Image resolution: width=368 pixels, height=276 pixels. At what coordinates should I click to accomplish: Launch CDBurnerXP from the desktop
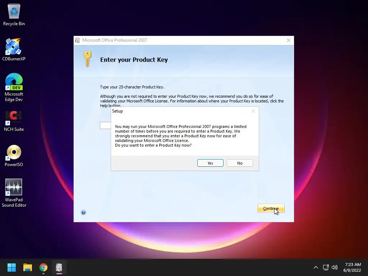coord(14,50)
